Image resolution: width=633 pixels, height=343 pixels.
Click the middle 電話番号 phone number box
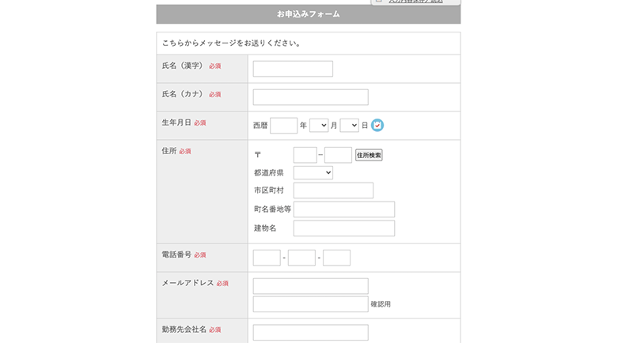point(301,258)
